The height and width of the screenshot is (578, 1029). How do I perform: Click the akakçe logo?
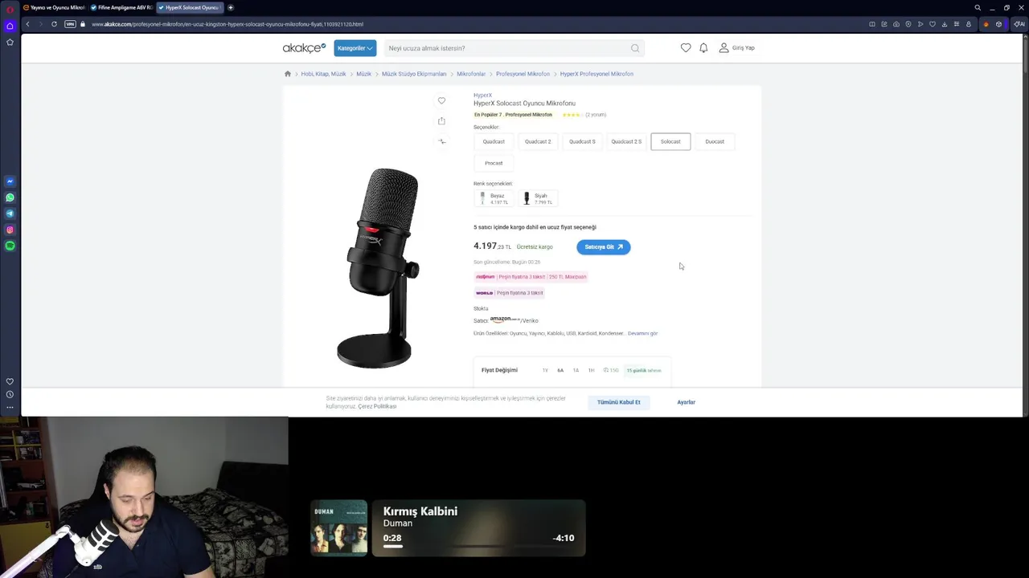point(304,48)
